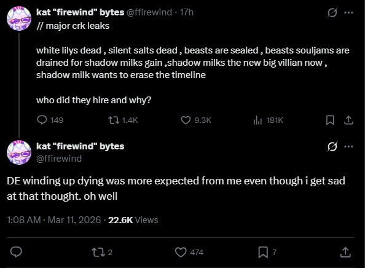365x268 pixels.
Task: Bookmark the tweet with 7 bookmarks
Action: click(x=267, y=252)
